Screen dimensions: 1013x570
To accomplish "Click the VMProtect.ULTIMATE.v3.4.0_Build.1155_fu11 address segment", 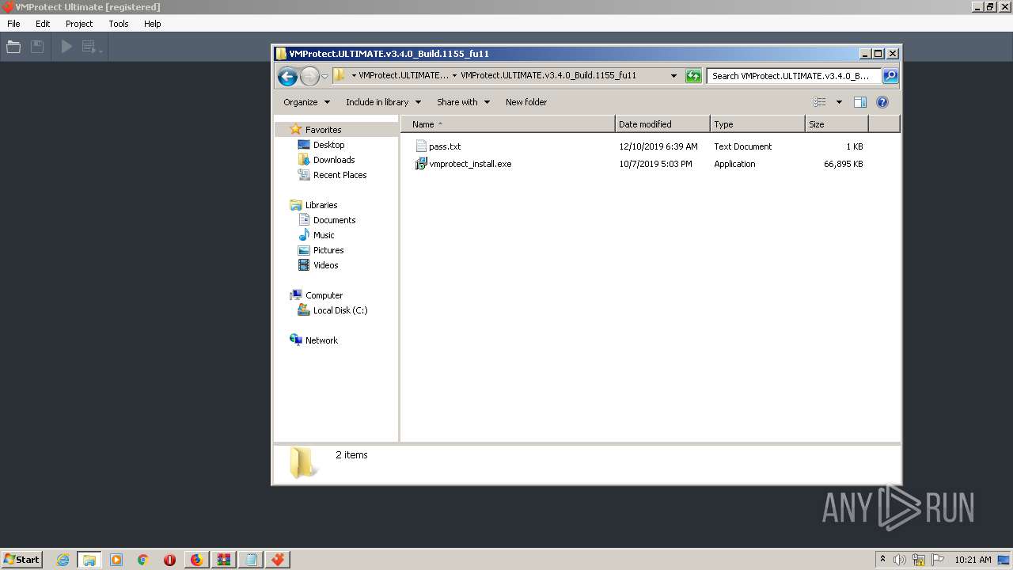I will (x=548, y=76).
